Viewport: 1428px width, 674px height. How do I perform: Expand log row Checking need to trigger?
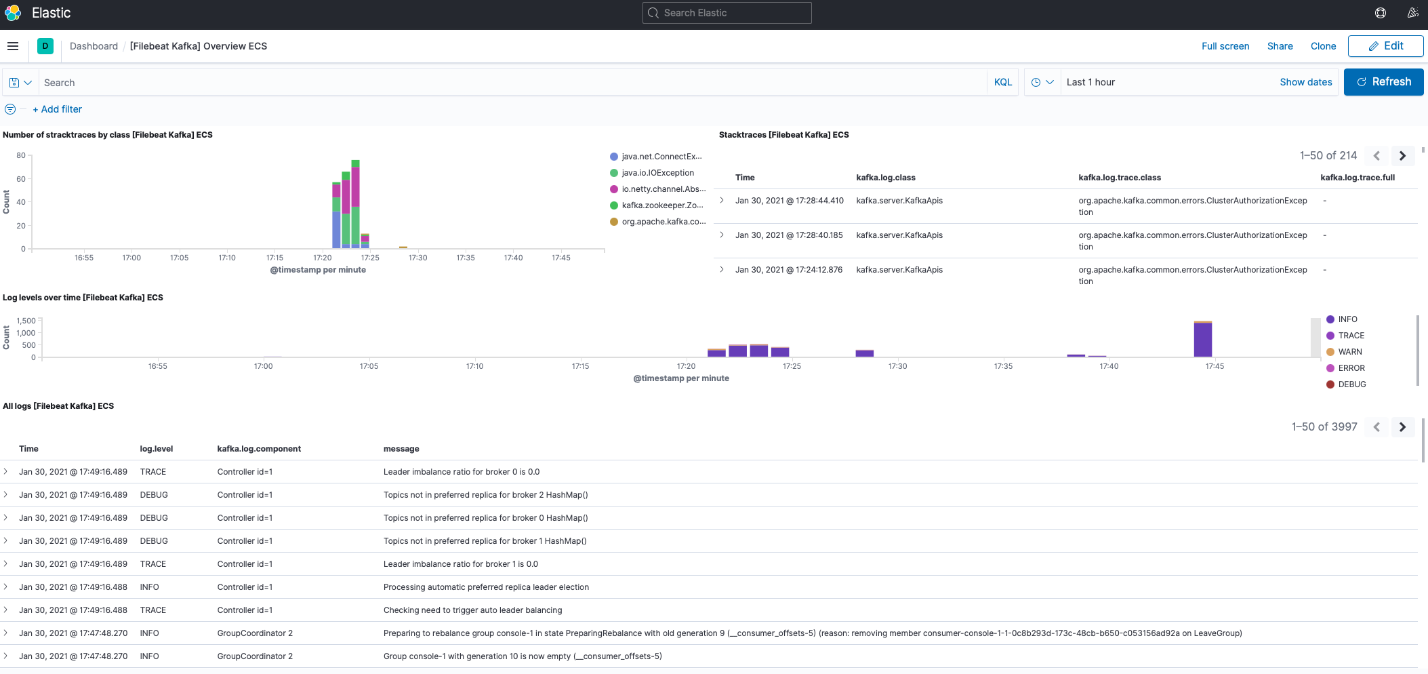click(5, 610)
